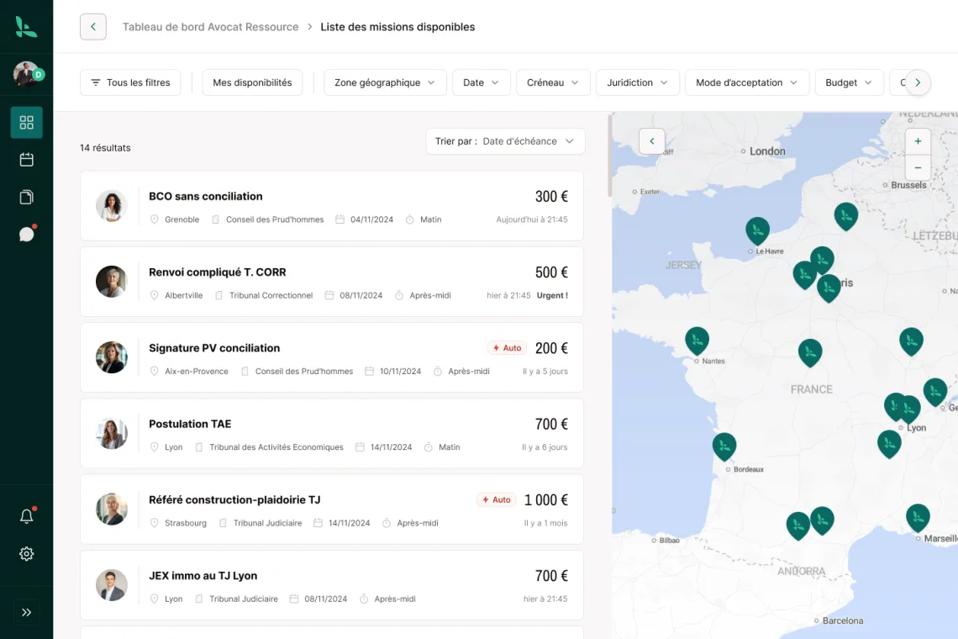958x639 pixels.
Task: Go back using the header back arrow
Action: point(93,27)
